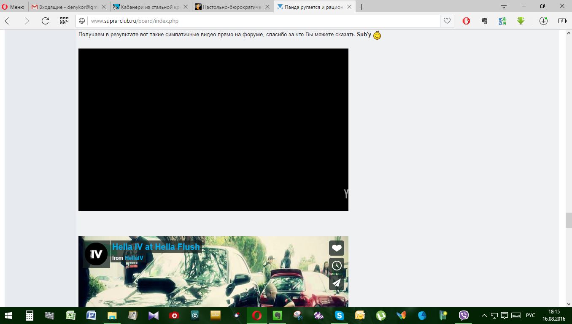Share the video using paper plane icon
The image size is (572, 324).
pos(336,283)
